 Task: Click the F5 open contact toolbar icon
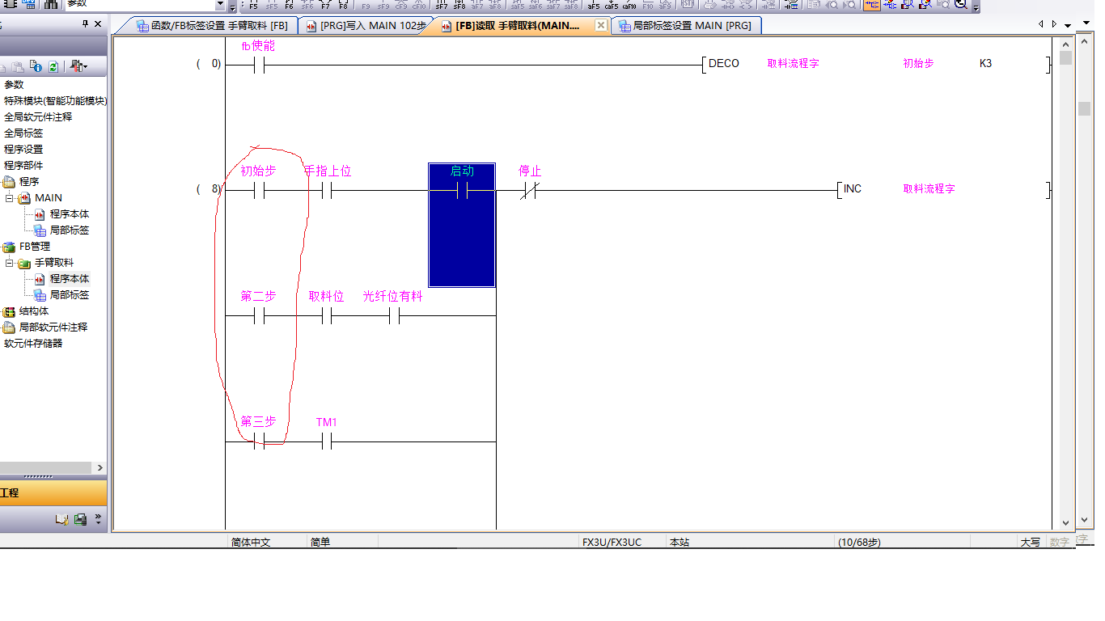pos(253,5)
